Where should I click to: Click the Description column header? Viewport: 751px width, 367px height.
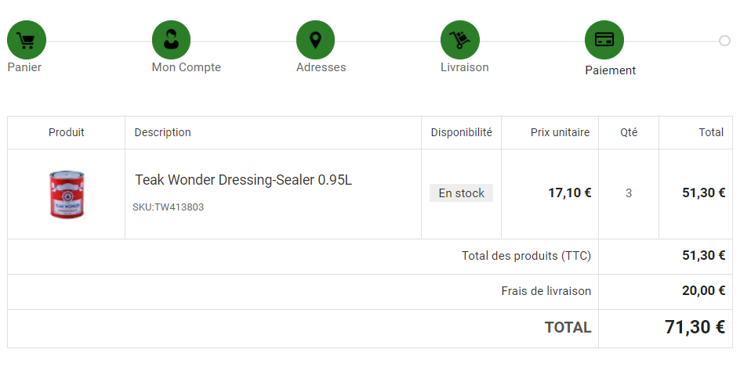tap(162, 132)
